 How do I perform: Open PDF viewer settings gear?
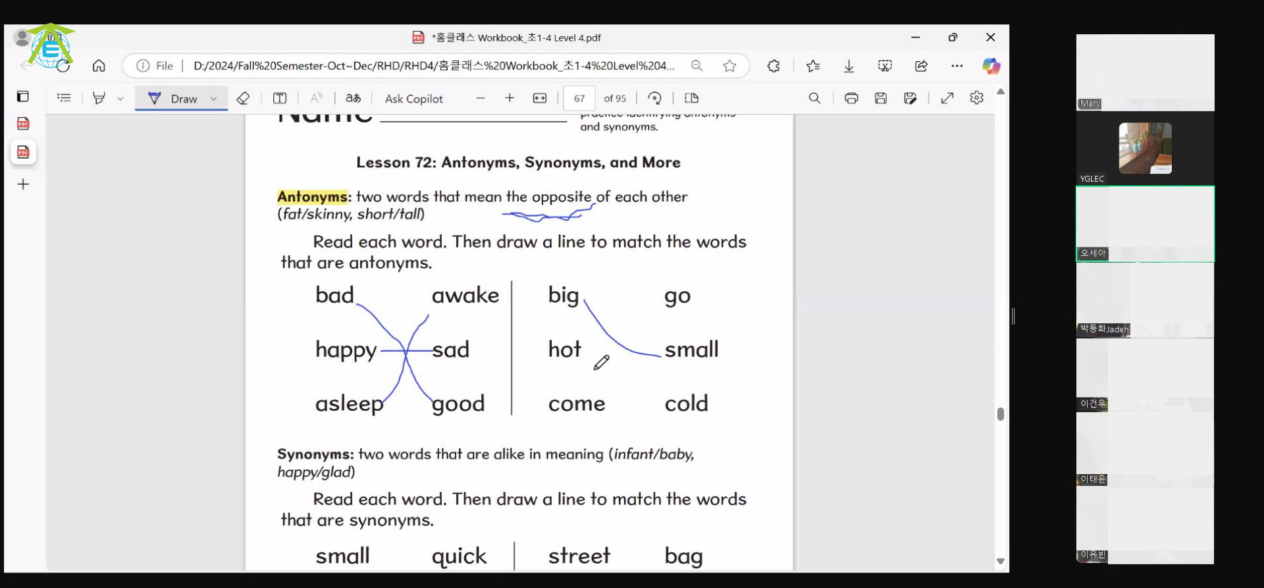(x=977, y=98)
